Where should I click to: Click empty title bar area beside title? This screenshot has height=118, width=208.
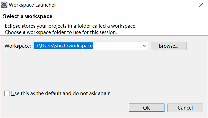(x=126, y=5)
